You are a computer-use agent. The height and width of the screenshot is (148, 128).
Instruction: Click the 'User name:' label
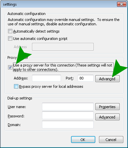[x=17, y=107]
